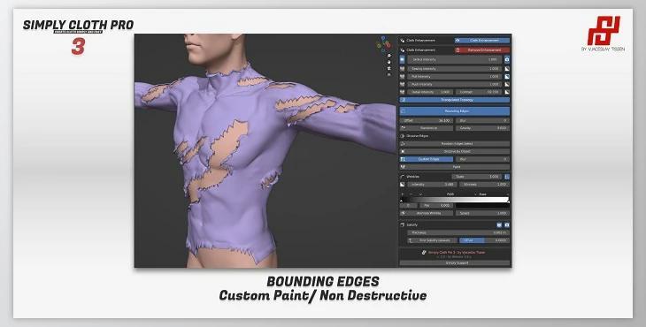The height and width of the screenshot is (327, 646).
Task: Click the Solidify section icon
Action: 403,225
